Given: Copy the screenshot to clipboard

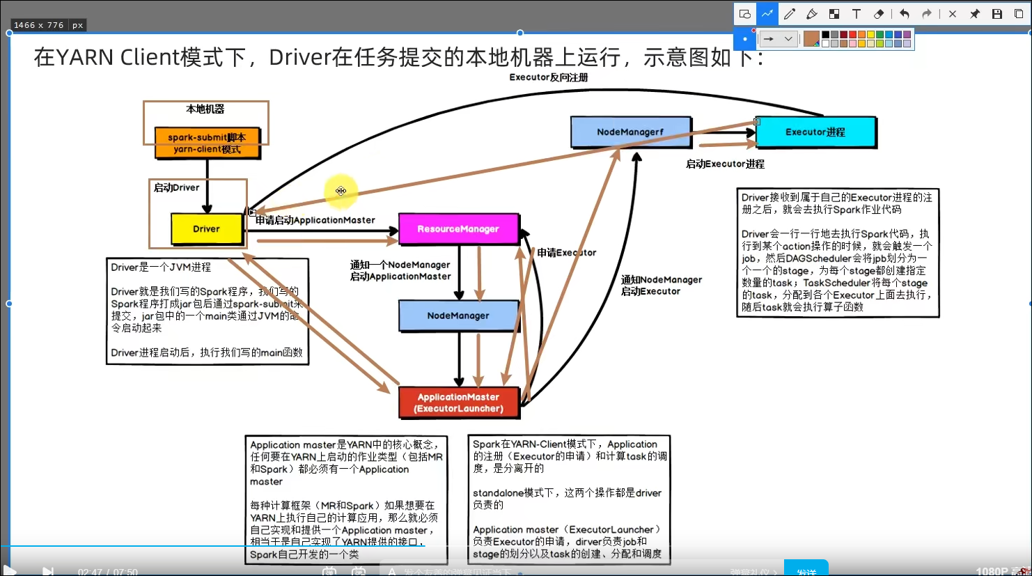Looking at the screenshot, I should pos(1019,14).
